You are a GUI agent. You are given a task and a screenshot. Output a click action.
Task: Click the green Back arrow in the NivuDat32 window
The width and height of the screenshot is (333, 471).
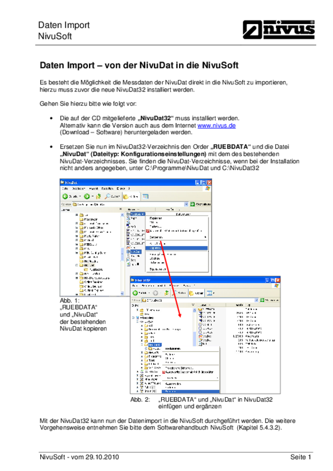pyautogui.click(x=135, y=293)
